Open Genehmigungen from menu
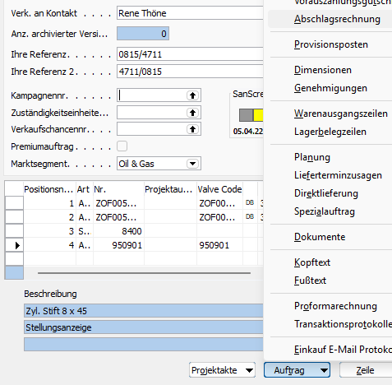Image resolution: width=392 pixels, height=385 pixels. 330,88
